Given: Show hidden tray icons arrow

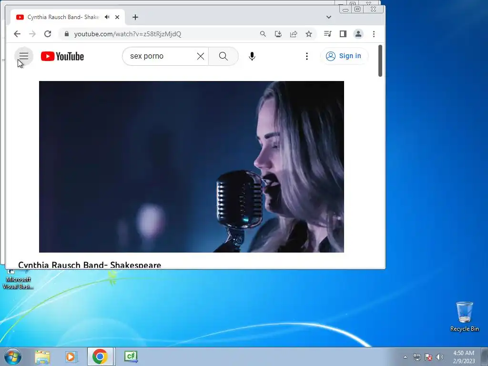Looking at the screenshot, I should (405, 357).
